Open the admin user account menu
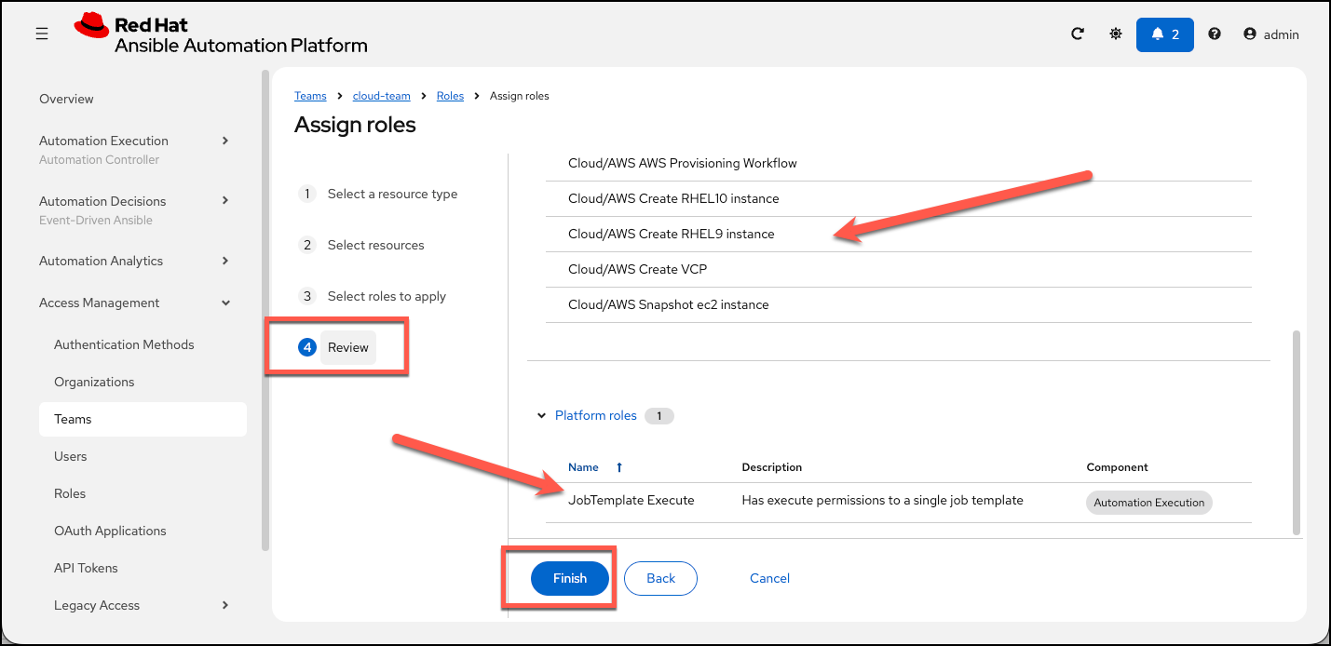1331x646 pixels. coord(1271,34)
